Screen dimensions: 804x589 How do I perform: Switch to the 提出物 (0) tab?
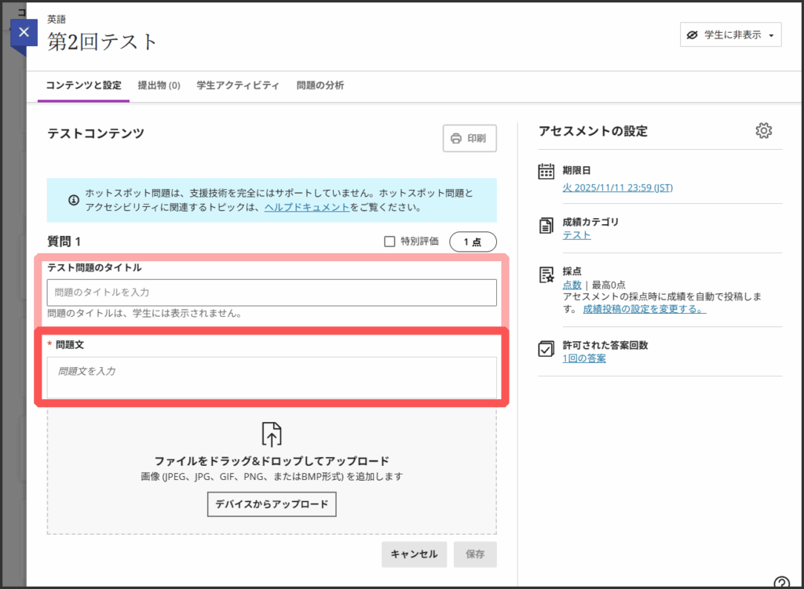click(159, 85)
